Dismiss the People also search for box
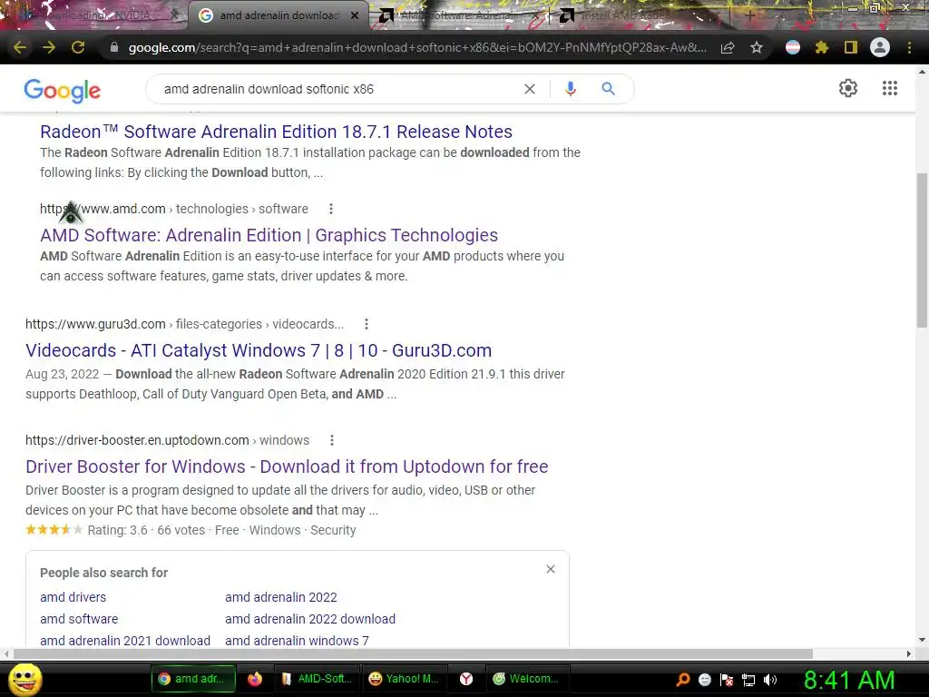The image size is (929, 697). pos(551,569)
